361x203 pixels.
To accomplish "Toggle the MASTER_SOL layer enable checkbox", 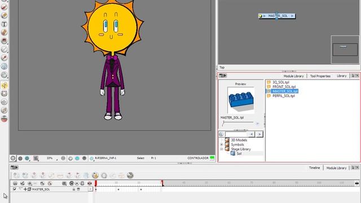I will 14,189.
